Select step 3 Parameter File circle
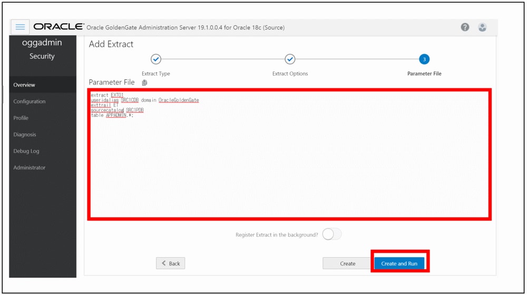 click(x=424, y=59)
